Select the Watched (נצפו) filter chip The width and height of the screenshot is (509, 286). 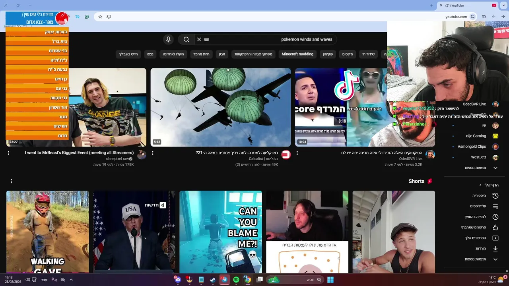(150, 54)
